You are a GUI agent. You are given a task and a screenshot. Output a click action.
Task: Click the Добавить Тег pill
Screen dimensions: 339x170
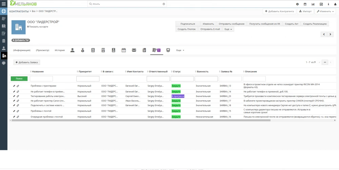(x=21, y=40)
